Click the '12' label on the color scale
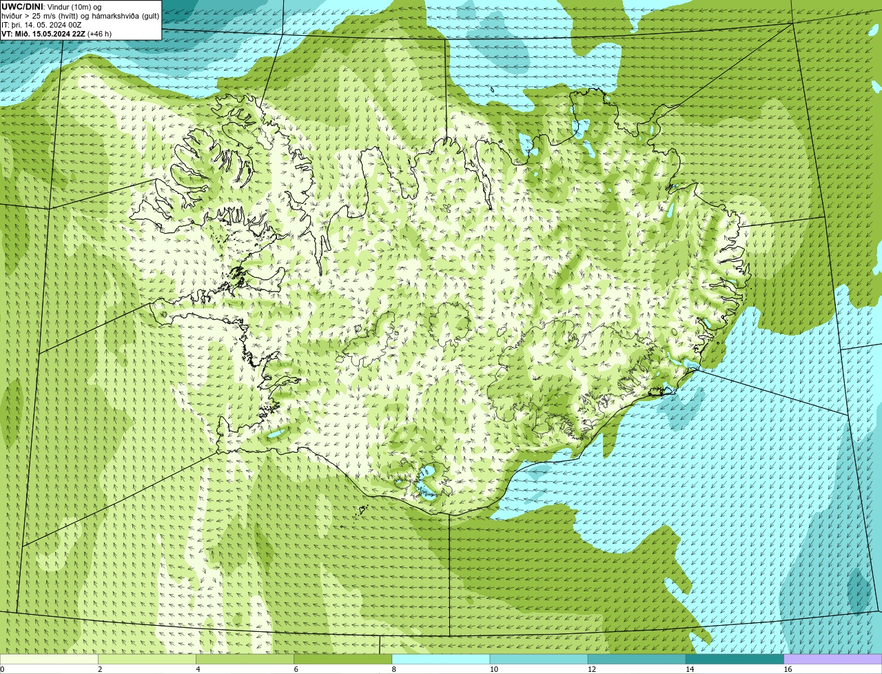The width and height of the screenshot is (882, 674). (x=592, y=669)
